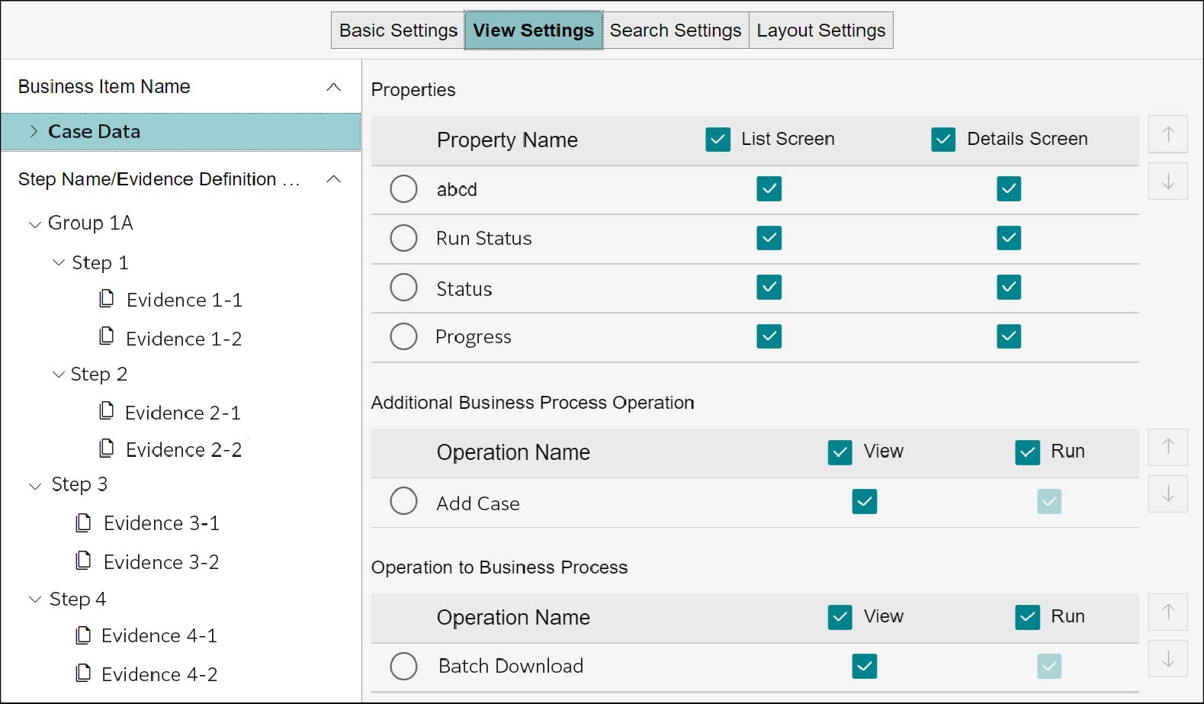Toggle View header checkbox in Operation to Business Process
The height and width of the screenshot is (704, 1204).
840,617
